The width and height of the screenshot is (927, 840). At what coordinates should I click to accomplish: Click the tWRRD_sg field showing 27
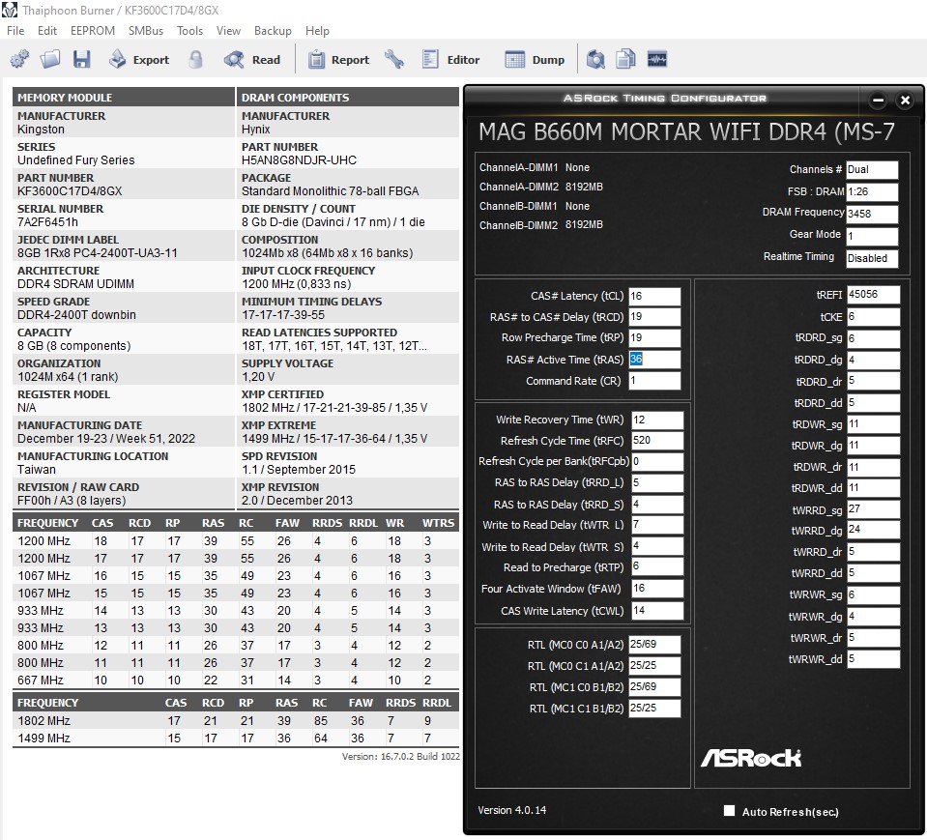[873, 509]
